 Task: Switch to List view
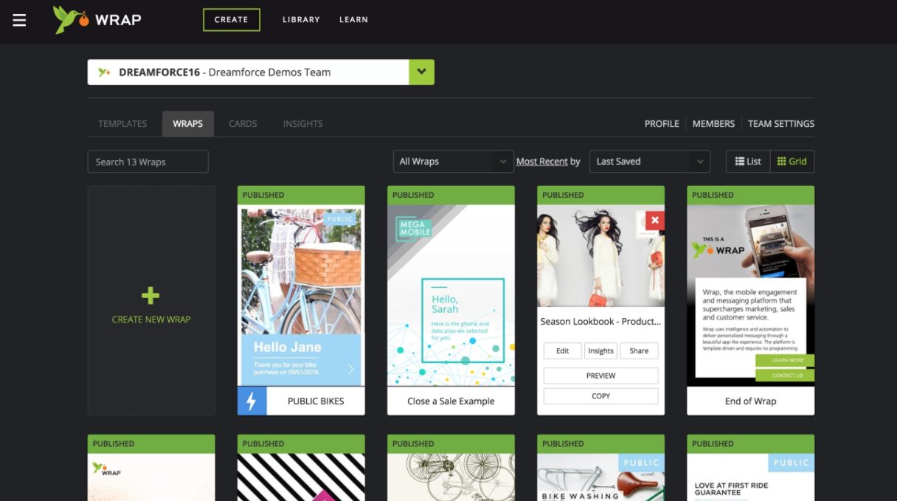pyautogui.click(x=748, y=162)
